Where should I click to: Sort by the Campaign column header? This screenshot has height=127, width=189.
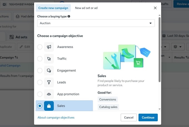click(x=9, y=58)
